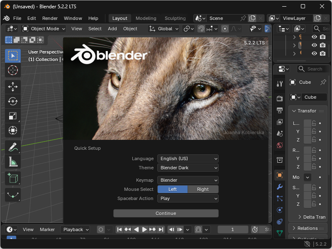The image size is (332, 249).
Task: Open the viewport Add menu
Action: pyautogui.click(x=112, y=29)
